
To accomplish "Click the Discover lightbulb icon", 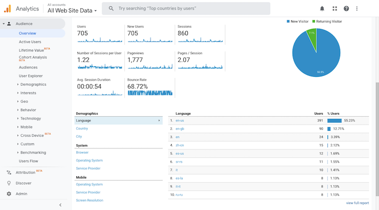I will point(9,183).
